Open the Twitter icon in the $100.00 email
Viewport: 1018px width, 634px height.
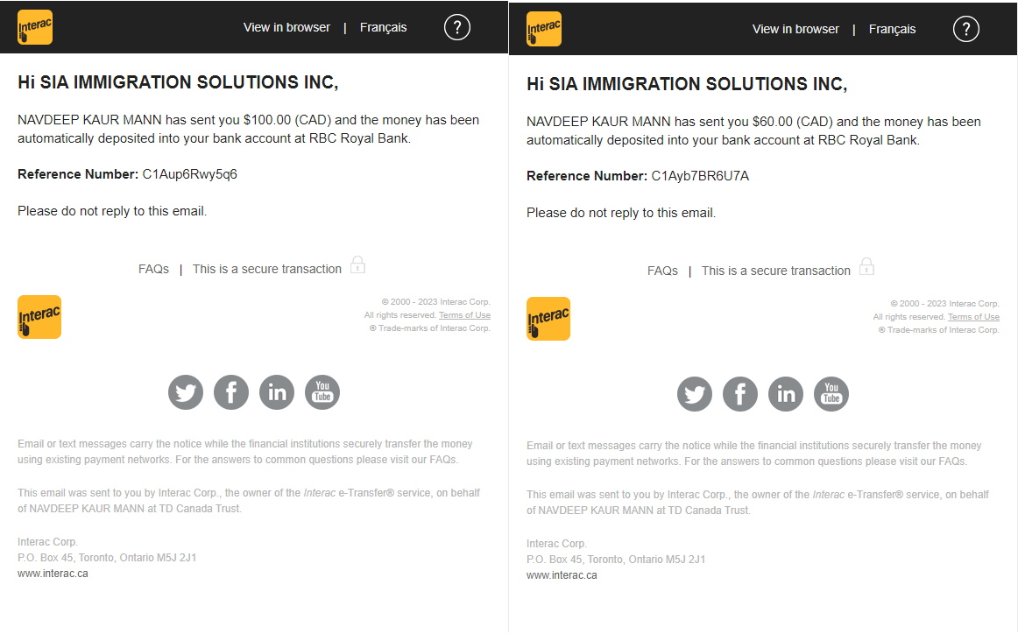186,392
